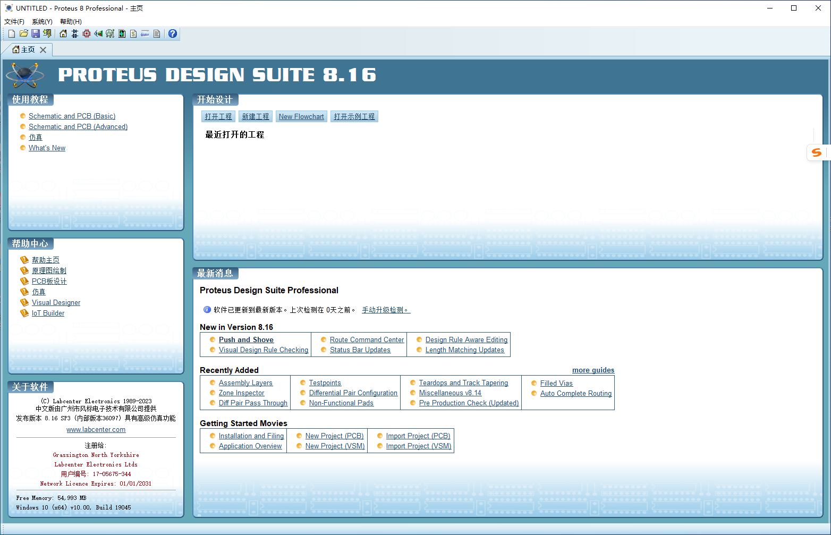Viewport: 831px width, 535px height.
Task: Click the book icon beside Visual Designer
Action: [24, 302]
